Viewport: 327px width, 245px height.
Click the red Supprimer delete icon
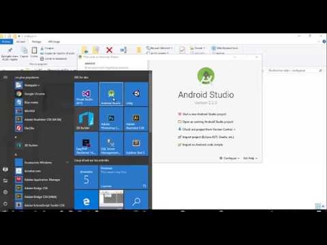click(x=110, y=50)
